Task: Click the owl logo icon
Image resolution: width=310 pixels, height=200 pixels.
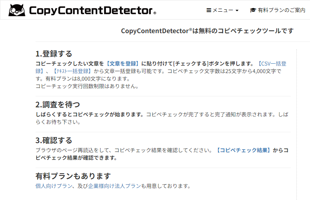Action: coord(17,10)
